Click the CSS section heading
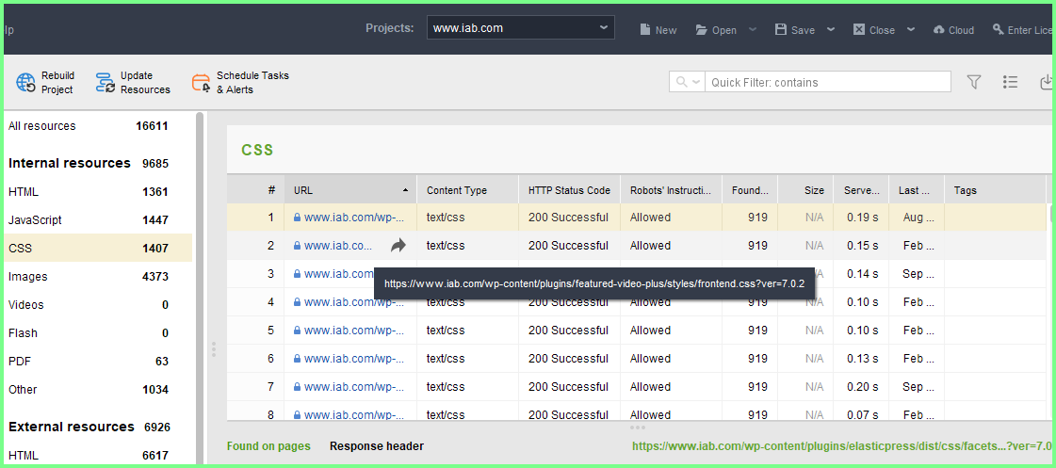 tap(257, 150)
